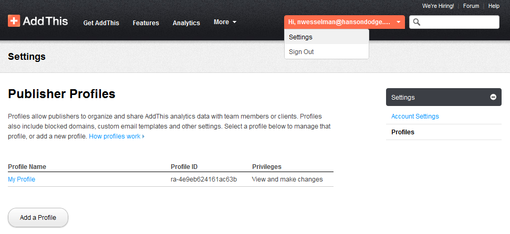The height and width of the screenshot is (234, 510).
Task: Click the AddThis plus logo icon
Action: pos(14,21)
